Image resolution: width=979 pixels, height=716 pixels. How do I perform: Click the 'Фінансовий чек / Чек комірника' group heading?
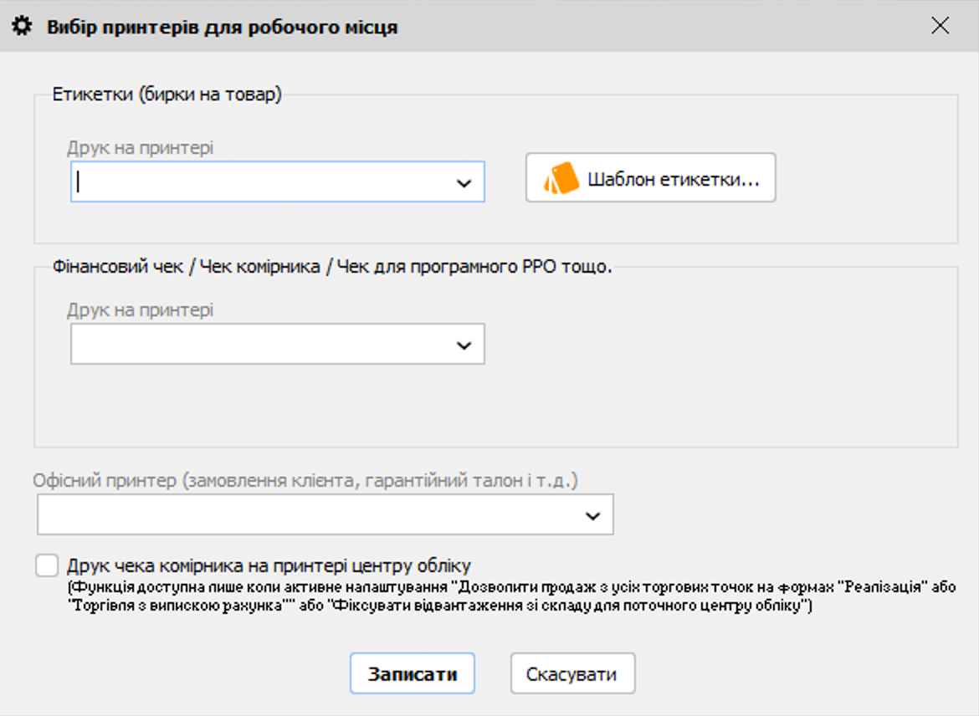(x=332, y=268)
